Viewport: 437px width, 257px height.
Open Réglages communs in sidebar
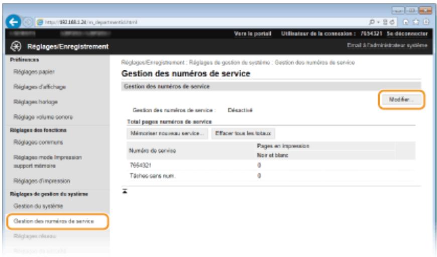point(38,142)
